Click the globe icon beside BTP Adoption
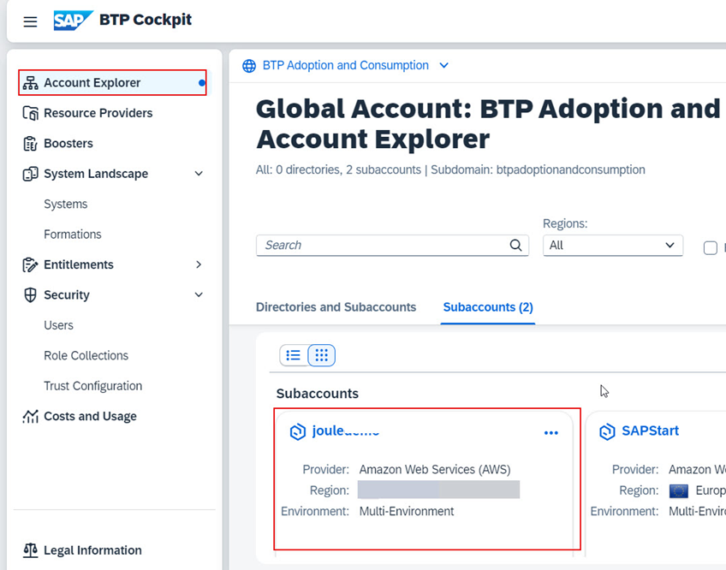726x570 pixels. (249, 66)
